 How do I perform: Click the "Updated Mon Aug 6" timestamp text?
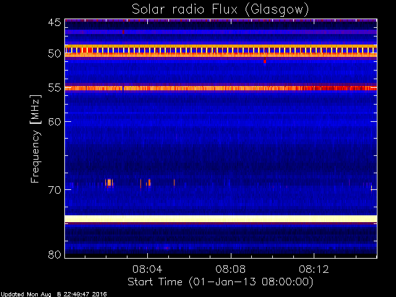pos(54,295)
